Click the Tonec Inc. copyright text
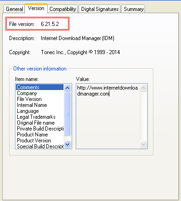This screenshot has height=201, width=181. (x=80, y=52)
